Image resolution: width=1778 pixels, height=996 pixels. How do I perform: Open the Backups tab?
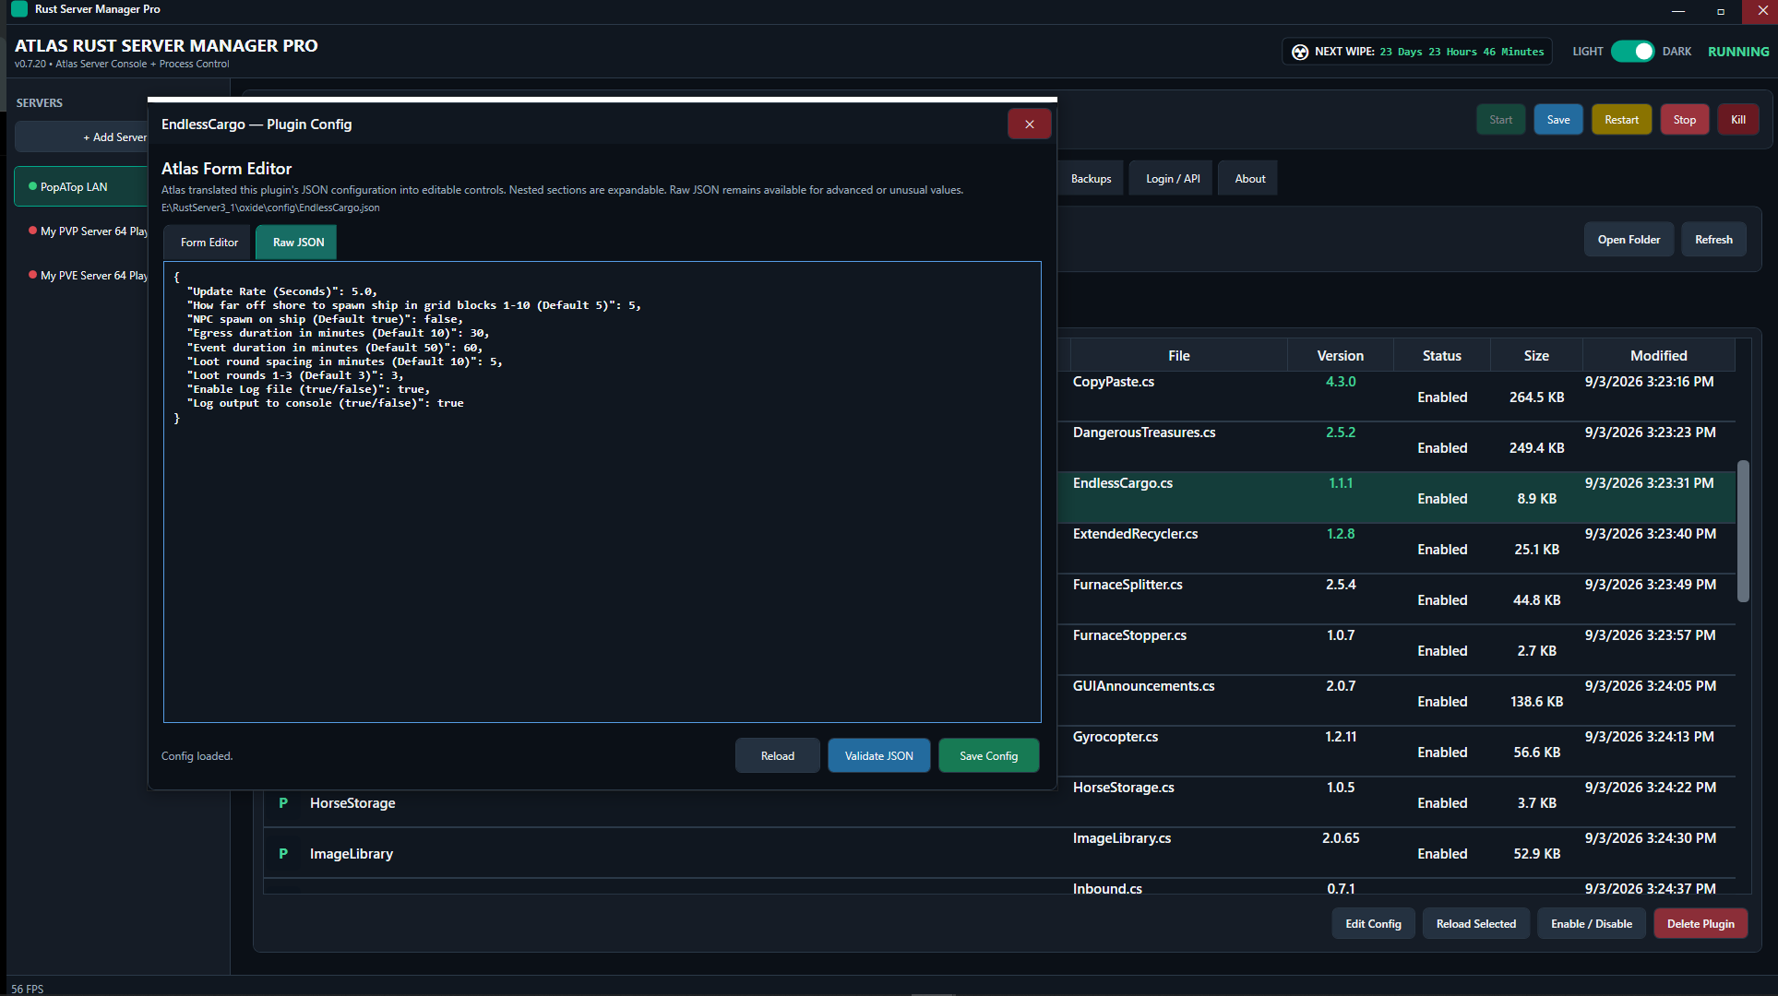click(x=1091, y=179)
